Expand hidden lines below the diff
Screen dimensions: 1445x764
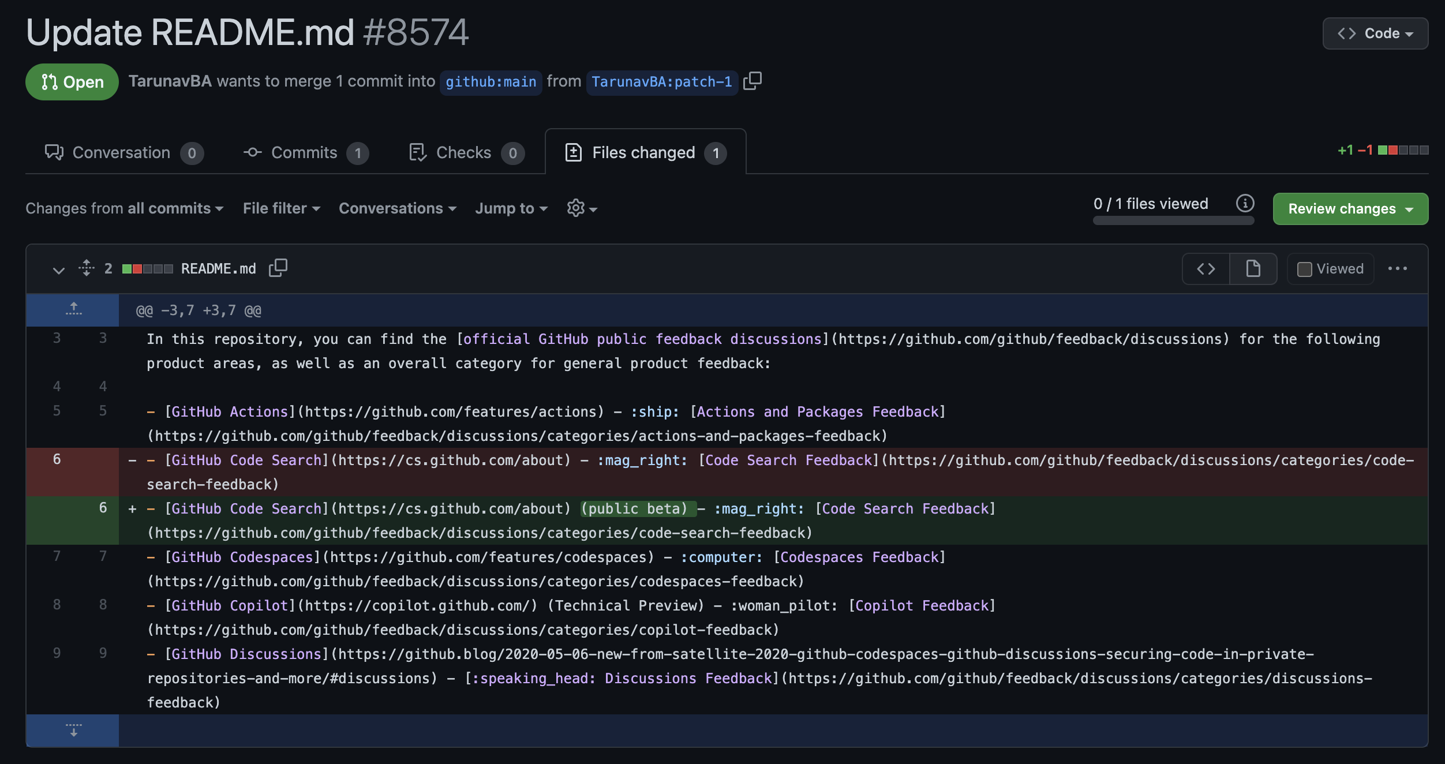(x=73, y=731)
